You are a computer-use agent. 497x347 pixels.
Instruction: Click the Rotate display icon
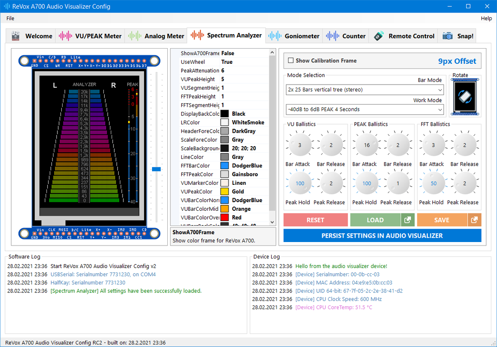tap(465, 97)
